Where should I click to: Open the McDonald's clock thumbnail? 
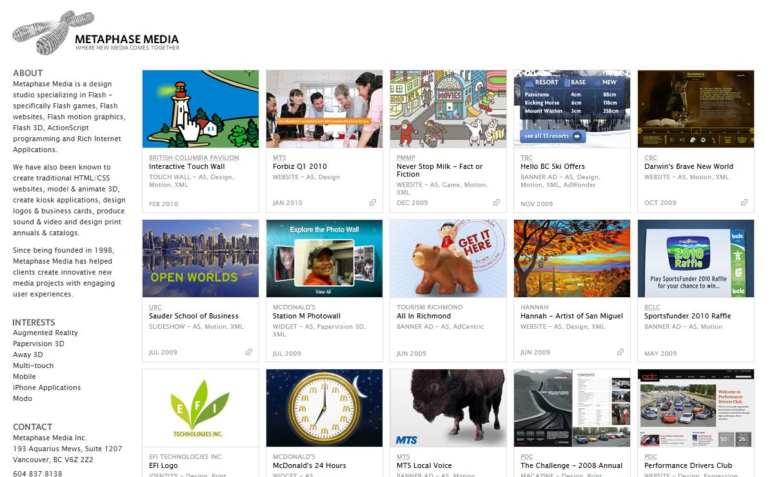pyautogui.click(x=324, y=408)
